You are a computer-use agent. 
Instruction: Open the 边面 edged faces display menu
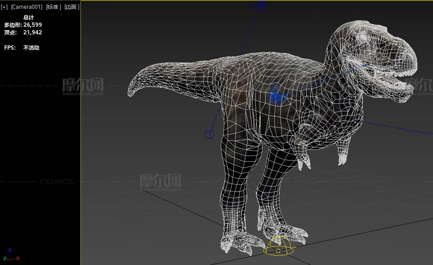coord(72,7)
